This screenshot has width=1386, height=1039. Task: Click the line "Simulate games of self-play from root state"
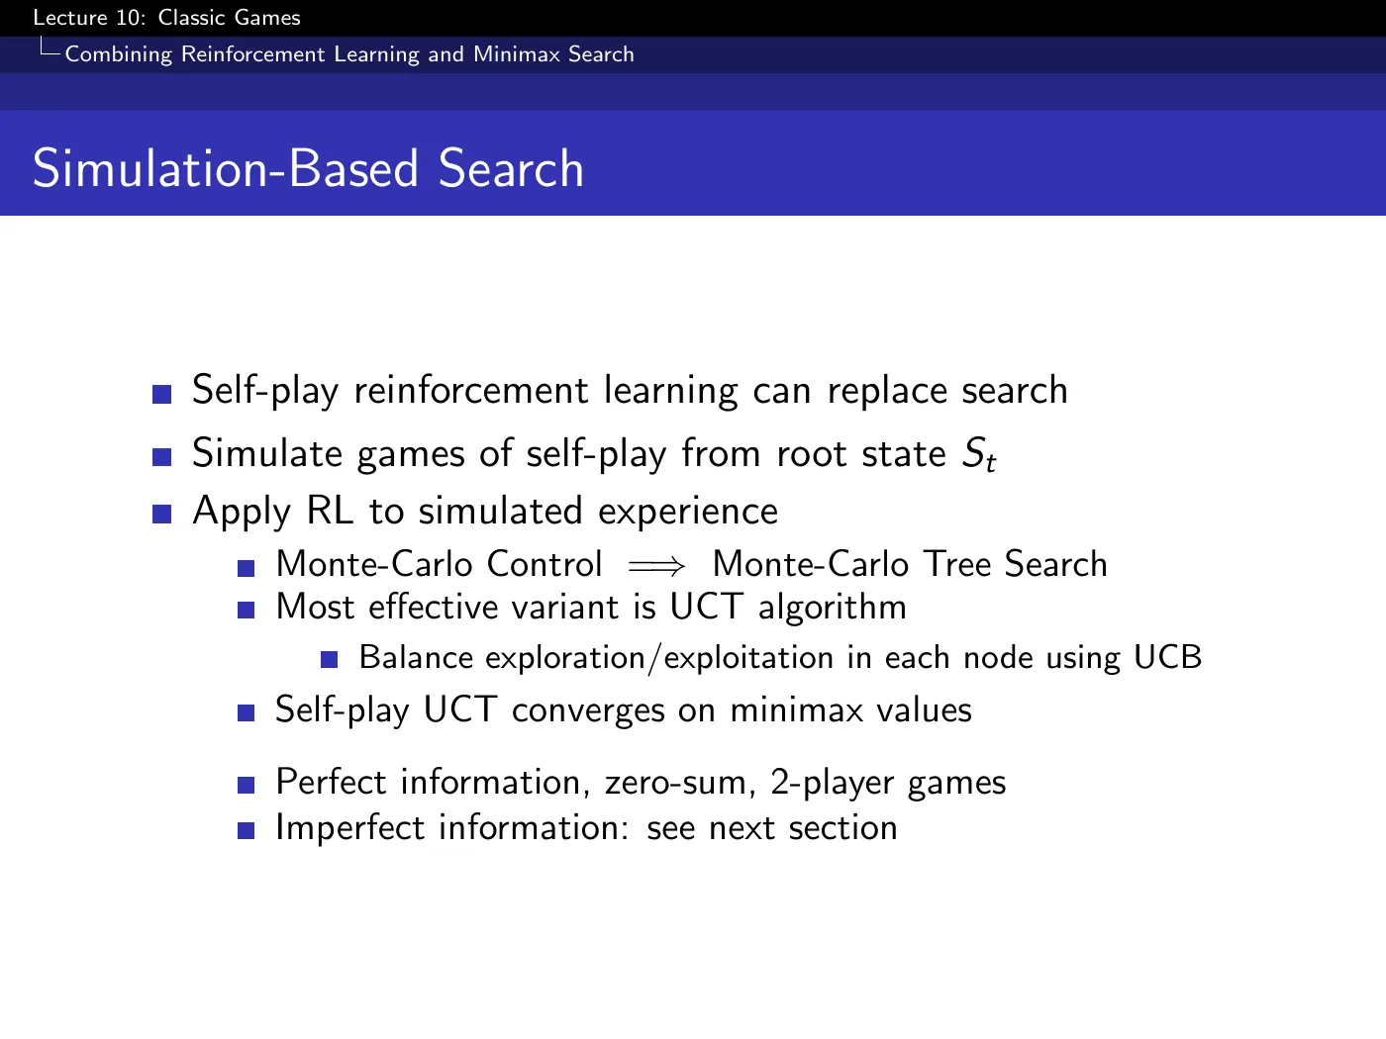(594, 454)
